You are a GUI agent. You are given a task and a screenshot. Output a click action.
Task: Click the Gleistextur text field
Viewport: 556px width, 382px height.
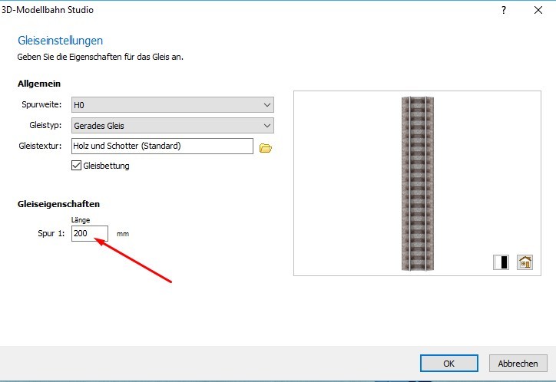[x=162, y=146]
